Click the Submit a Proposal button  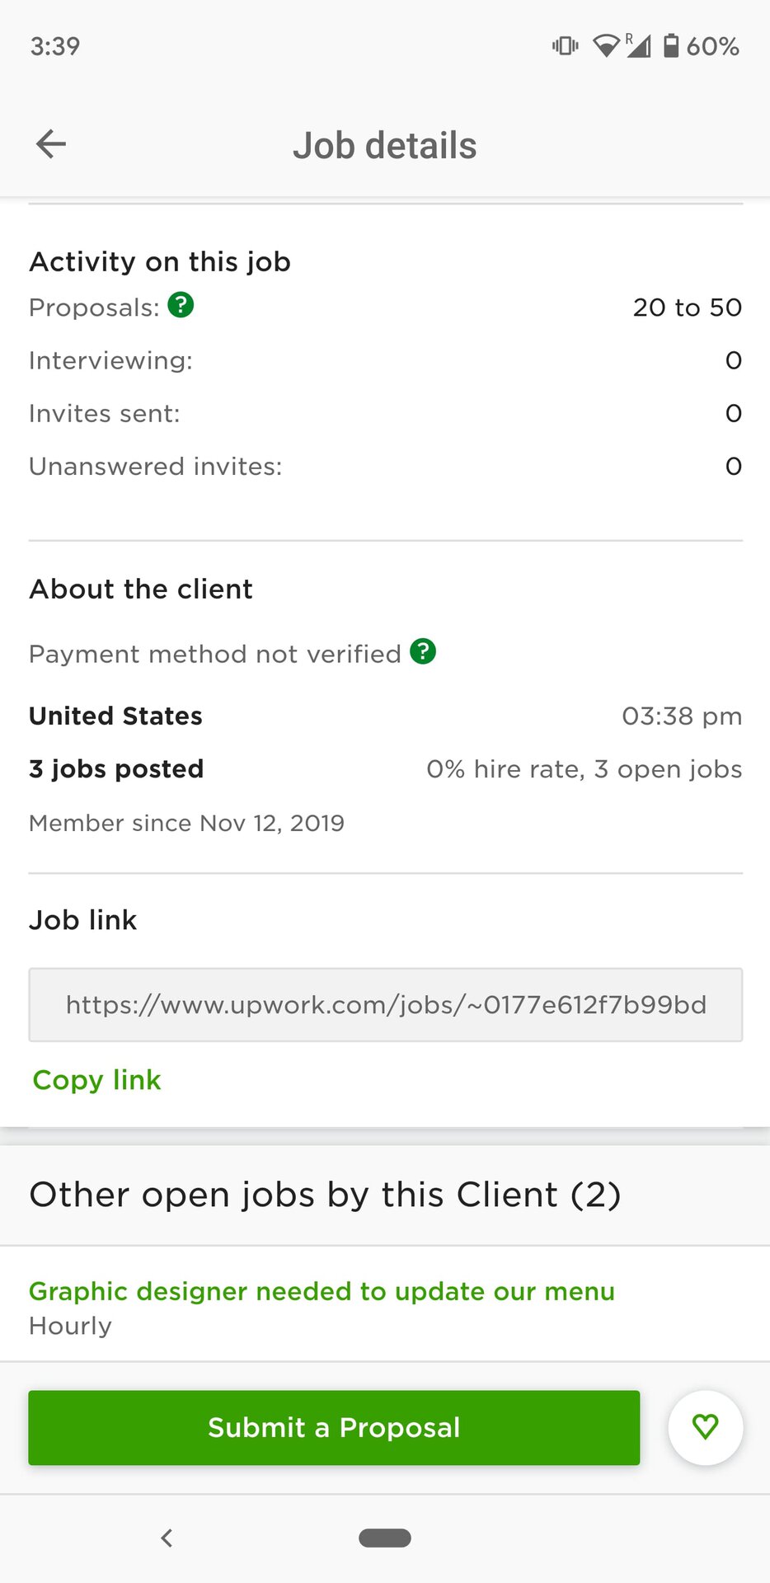tap(334, 1427)
